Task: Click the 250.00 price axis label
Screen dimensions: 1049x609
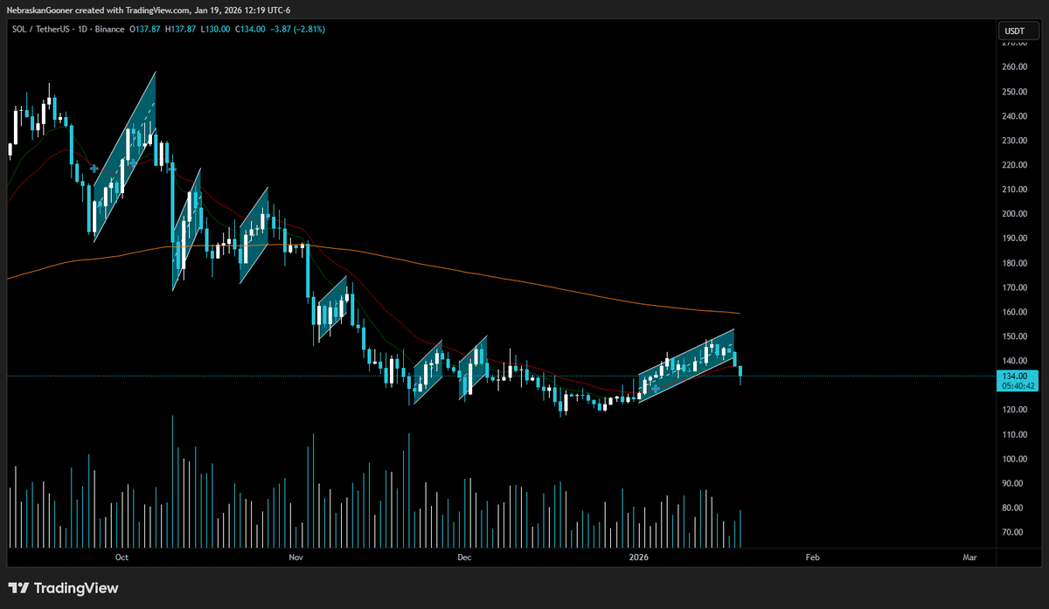Action: pos(1014,92)
